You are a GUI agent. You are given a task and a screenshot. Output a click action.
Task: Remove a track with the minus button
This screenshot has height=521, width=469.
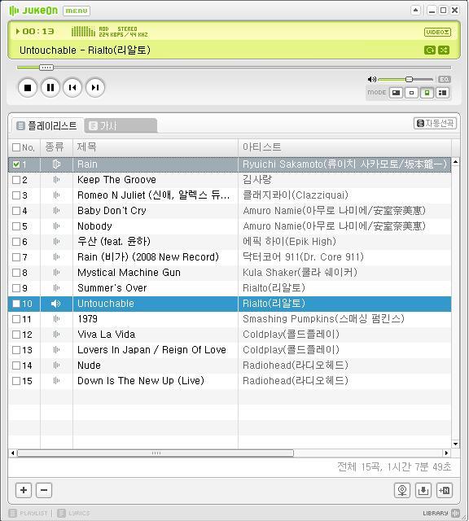click(44, 490)
